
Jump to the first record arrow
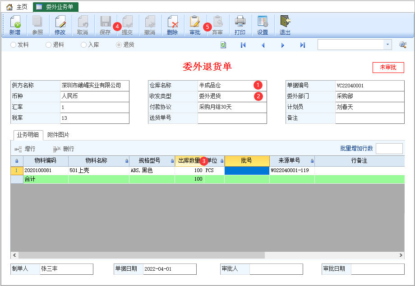click(x=243, y=45)
